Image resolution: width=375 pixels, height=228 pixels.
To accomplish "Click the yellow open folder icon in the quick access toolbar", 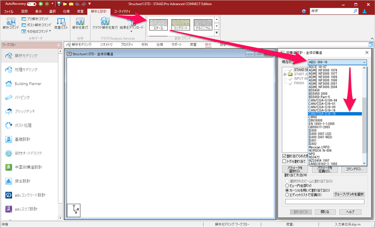I will tap(65, 4).
